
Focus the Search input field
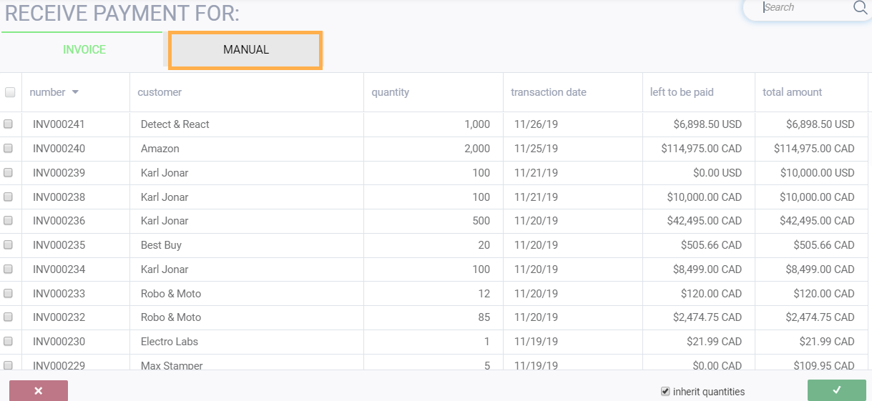coord(805,8)
